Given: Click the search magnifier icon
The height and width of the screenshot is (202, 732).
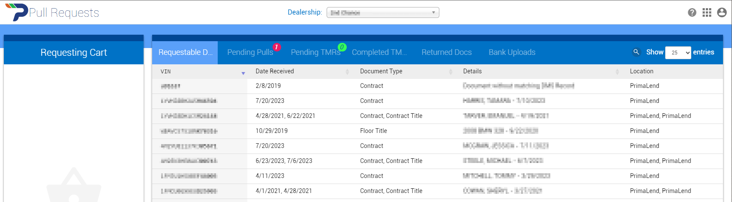Looking at the screenshot, I should (636, 52).
